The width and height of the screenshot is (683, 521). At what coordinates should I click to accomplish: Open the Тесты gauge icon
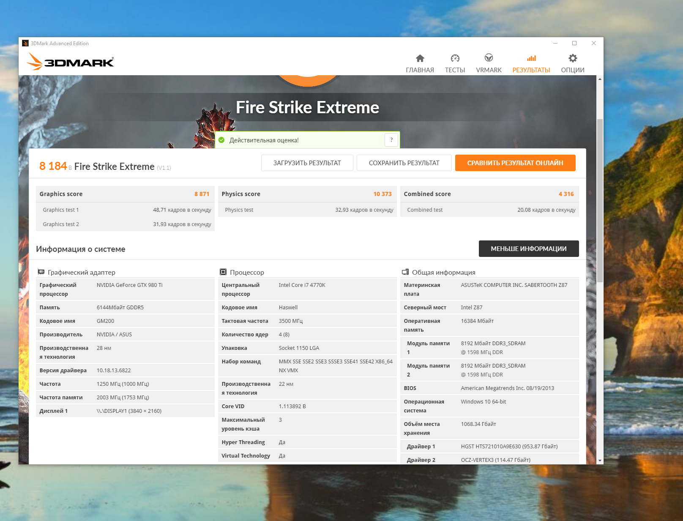coord(455,58)
